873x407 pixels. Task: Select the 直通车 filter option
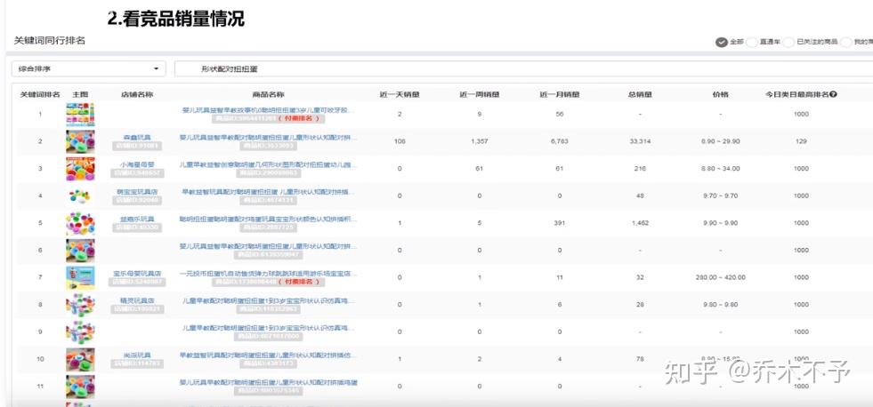752,42
